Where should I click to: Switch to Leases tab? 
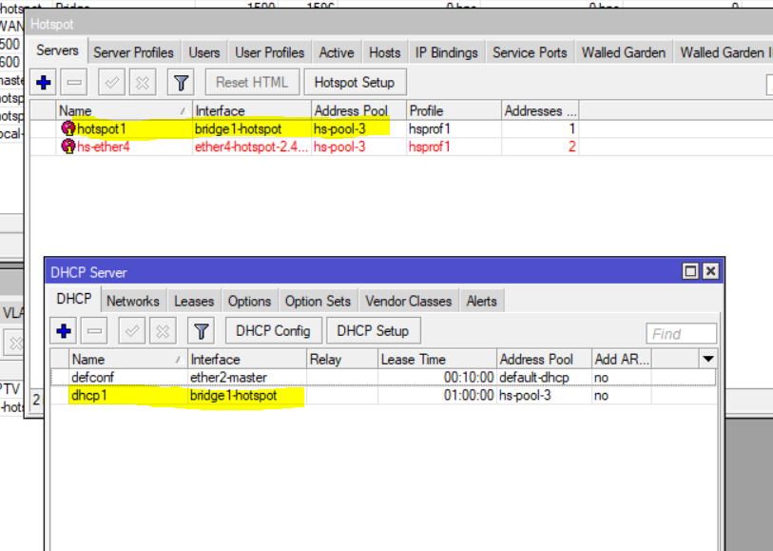pos(194,302)
